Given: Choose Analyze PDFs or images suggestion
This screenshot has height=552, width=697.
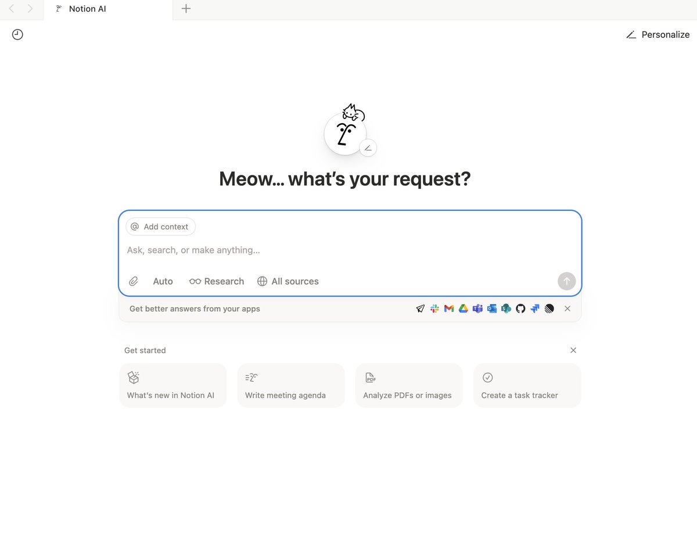Looking at the screenshot, I should pos(409,385).
